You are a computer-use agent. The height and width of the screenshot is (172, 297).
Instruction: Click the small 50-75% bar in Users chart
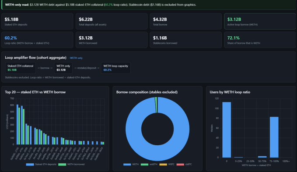(262, 157)
